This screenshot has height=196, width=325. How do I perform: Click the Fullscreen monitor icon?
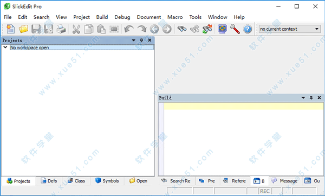222,29
